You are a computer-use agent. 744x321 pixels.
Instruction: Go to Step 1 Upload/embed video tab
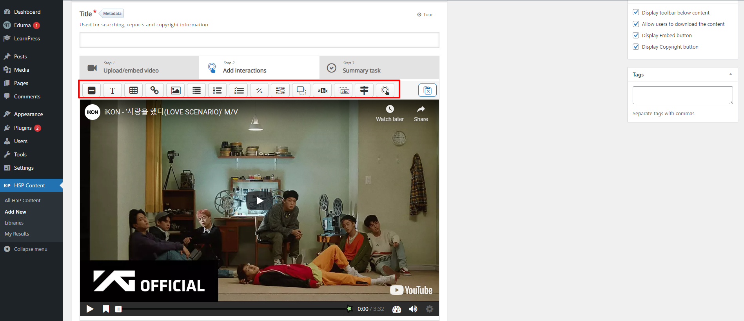140,67
